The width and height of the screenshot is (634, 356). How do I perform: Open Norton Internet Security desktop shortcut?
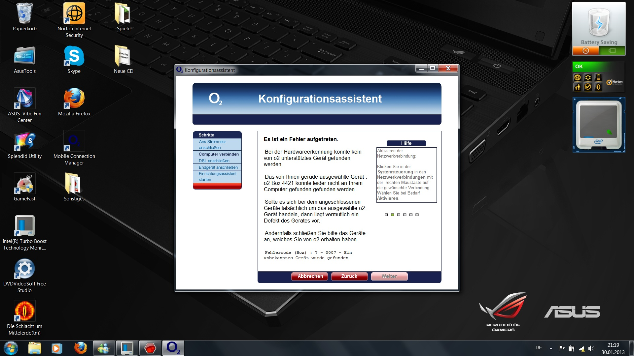pos(74,20)
